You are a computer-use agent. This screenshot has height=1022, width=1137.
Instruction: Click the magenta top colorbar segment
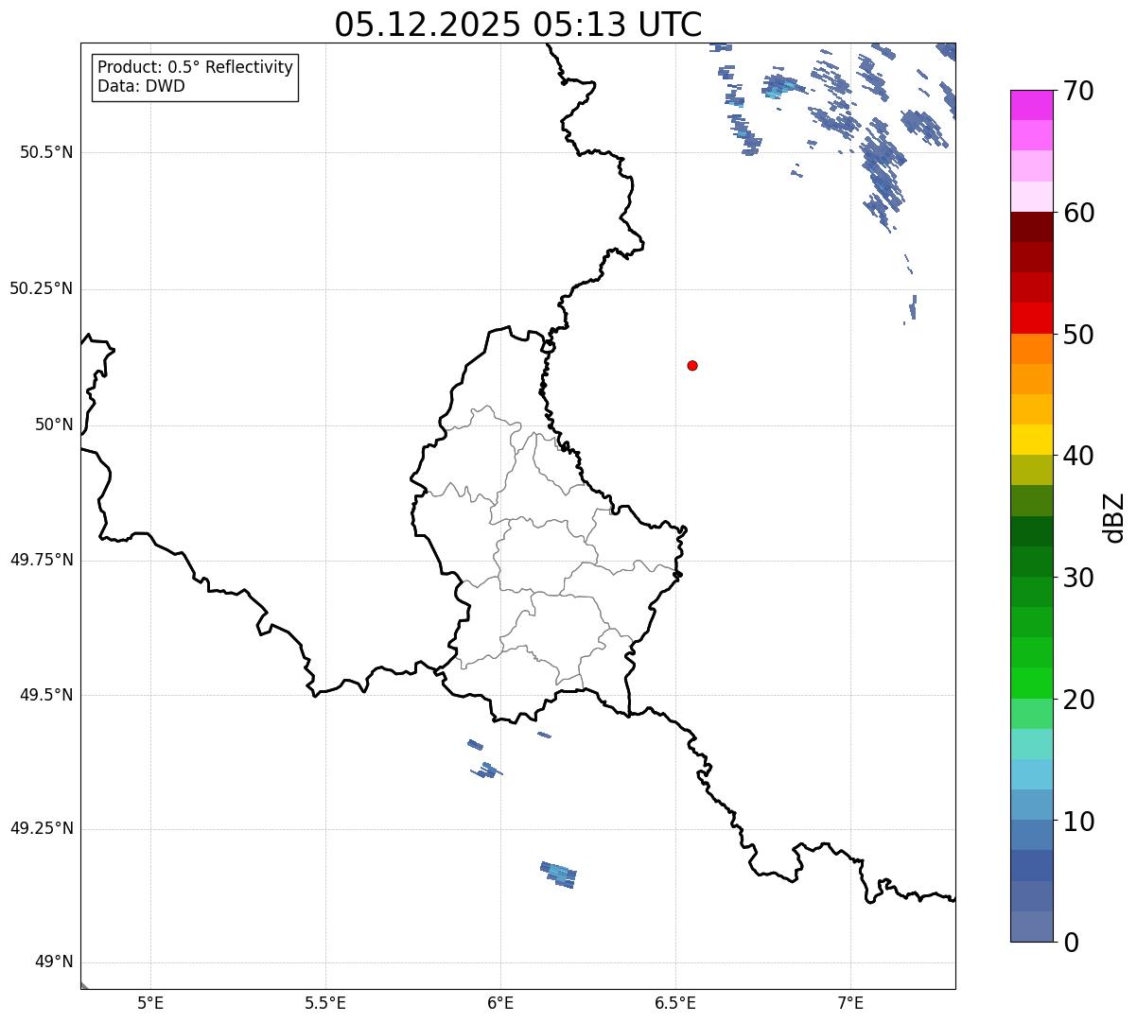tap(1032, 105)
